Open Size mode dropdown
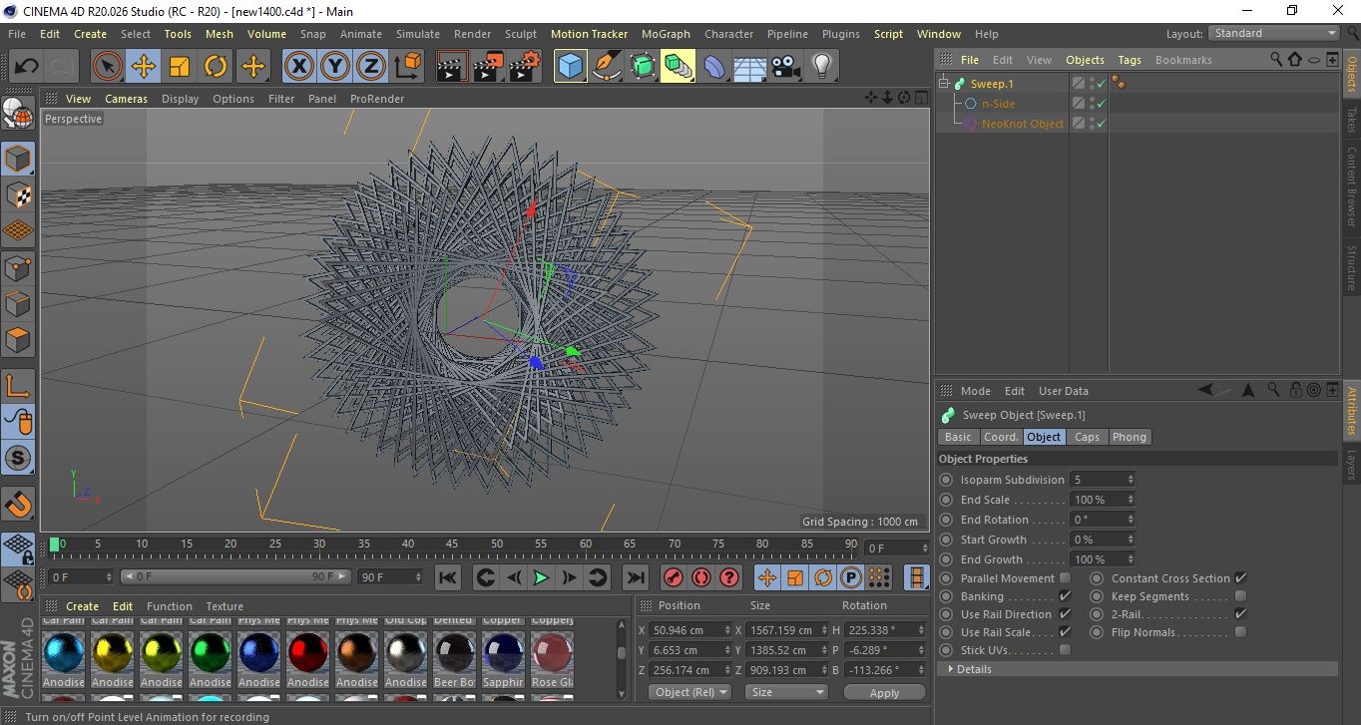The width and height of the screenshot is (1361, 725). [787, 692]
